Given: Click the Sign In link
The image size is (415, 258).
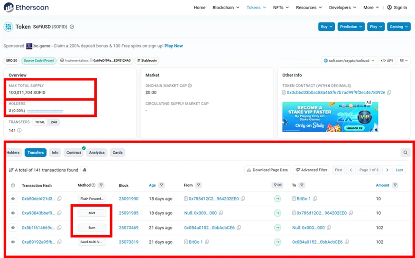Looking at the screenshot, I should pos(400,8).
